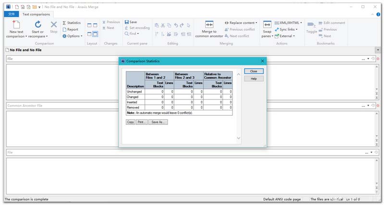Click the history clock icon for first file

pos(373,59)
